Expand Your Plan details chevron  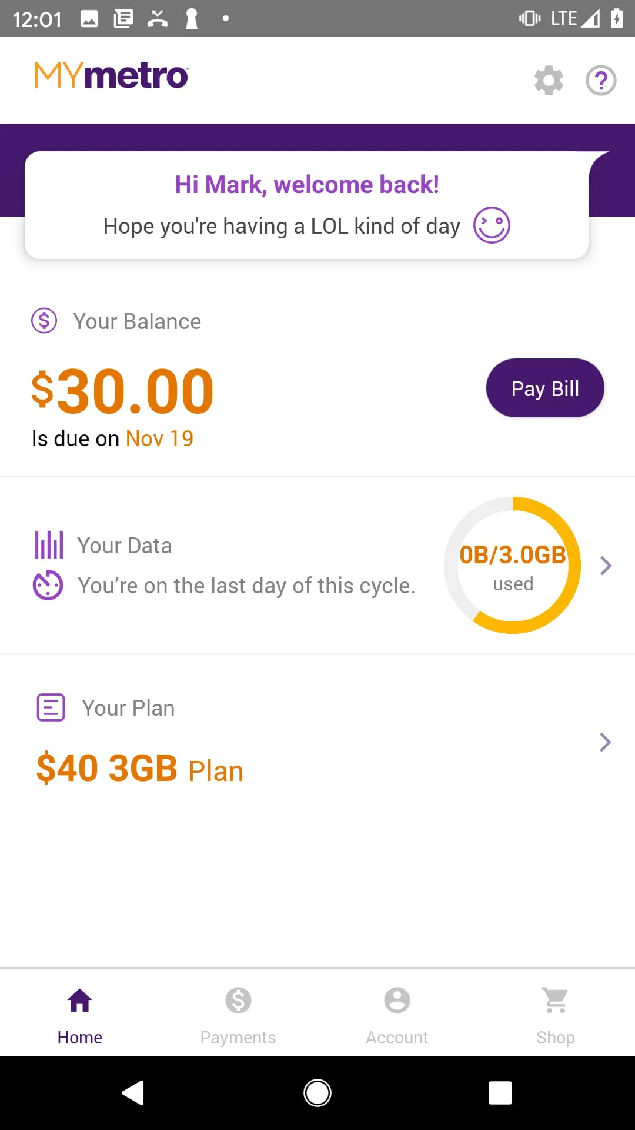click(605, 742)
